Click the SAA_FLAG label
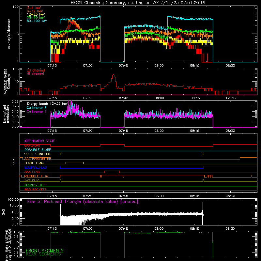Image resolution: width=261 pixels, height=261 pixels. point(32,172)
